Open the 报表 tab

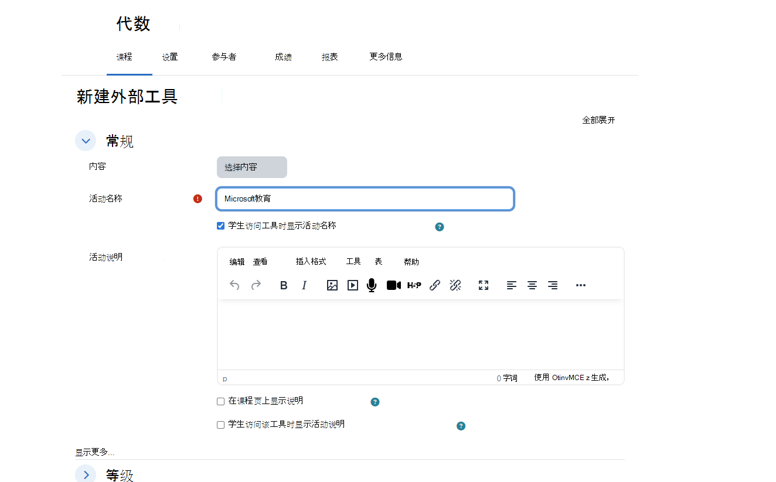pyautogui.click(x=329, y=57)
